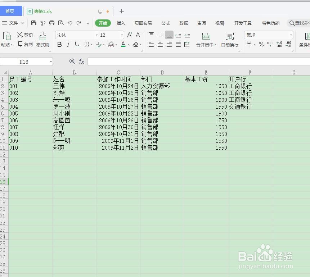Center the cell text horizontally
The height and width of the screenshot is (277, 310).
coord(160,45)
